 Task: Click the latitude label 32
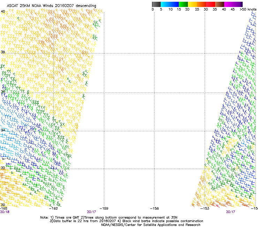(x=3, y=168)
